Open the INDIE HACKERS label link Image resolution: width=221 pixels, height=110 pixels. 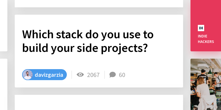point(206,39)
